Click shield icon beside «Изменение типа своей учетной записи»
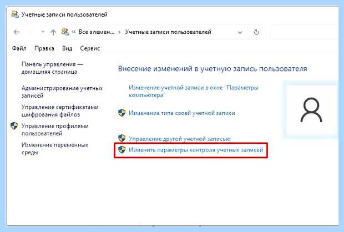 [122, 113]
